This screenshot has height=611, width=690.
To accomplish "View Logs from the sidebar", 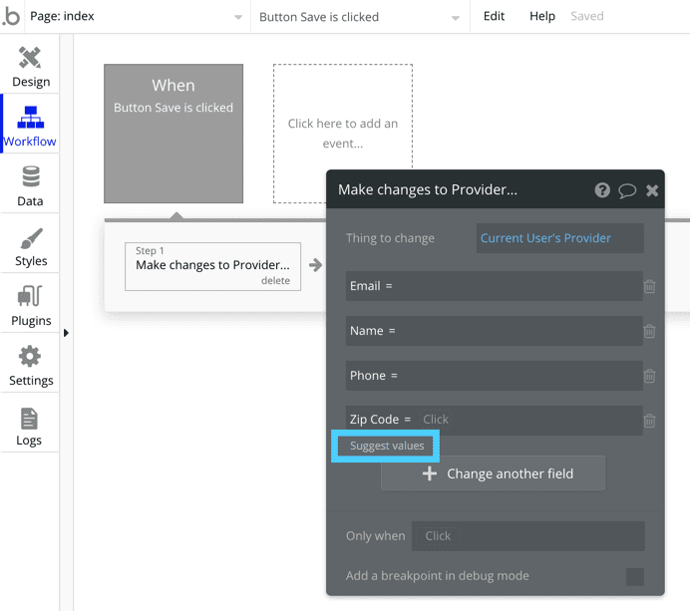I will (x=30, y=426).
